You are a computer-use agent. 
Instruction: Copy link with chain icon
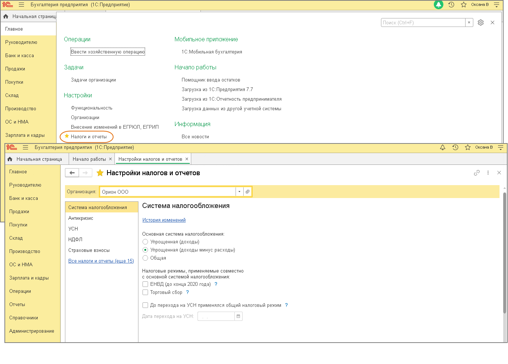tap(477, 173)
